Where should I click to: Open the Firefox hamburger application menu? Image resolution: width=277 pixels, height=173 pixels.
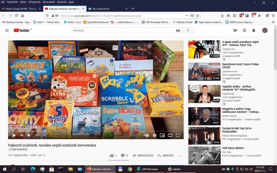(x=273, y=16)
